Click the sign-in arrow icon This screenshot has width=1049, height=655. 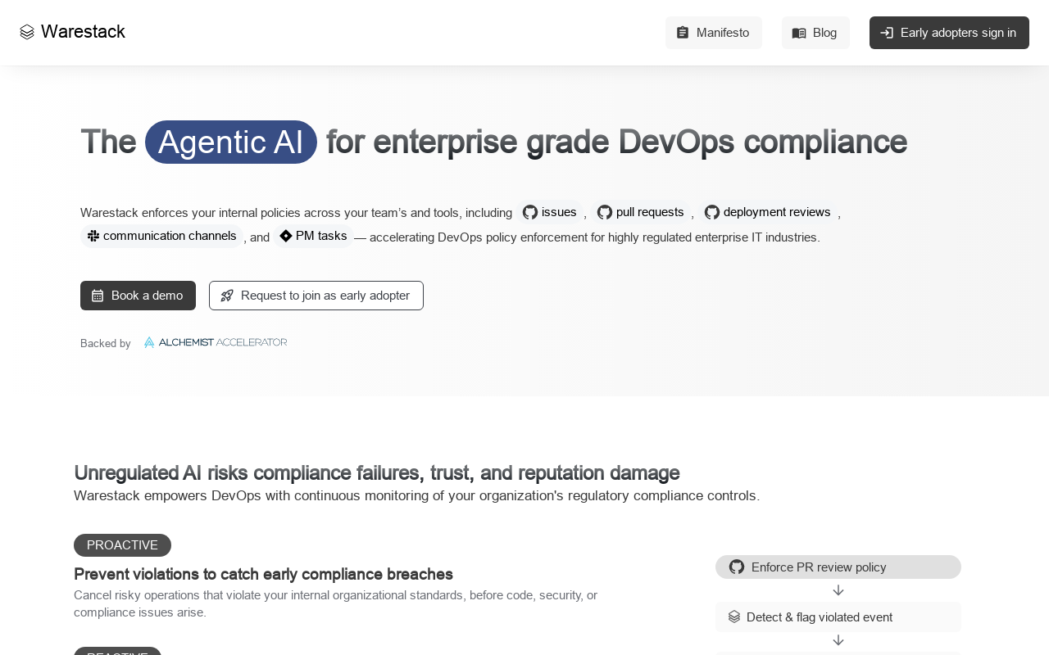click(x=887, y=33)
